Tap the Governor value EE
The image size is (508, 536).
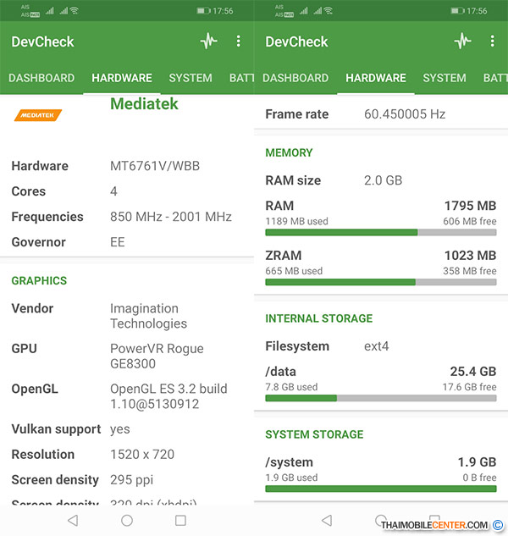117,242
